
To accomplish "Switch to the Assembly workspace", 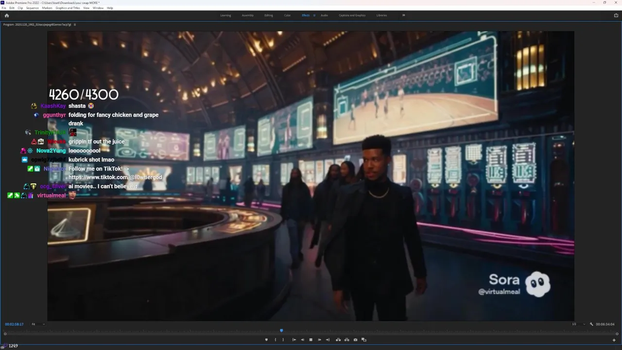I will click(248, 15).
